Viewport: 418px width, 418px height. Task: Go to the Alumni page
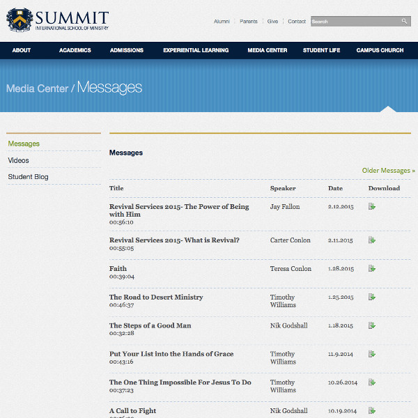[x=222, y=22]
